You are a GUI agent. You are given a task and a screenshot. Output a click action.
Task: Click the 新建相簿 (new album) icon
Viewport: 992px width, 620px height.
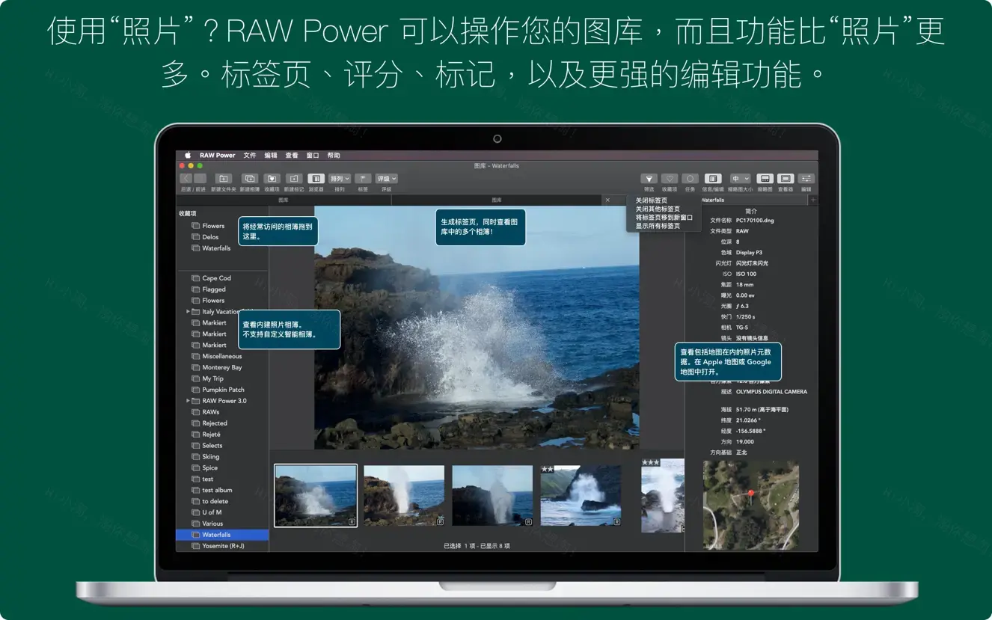coord(250,178)
